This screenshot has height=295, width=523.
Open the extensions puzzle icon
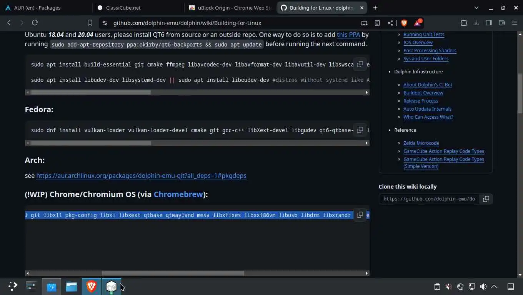464,23
